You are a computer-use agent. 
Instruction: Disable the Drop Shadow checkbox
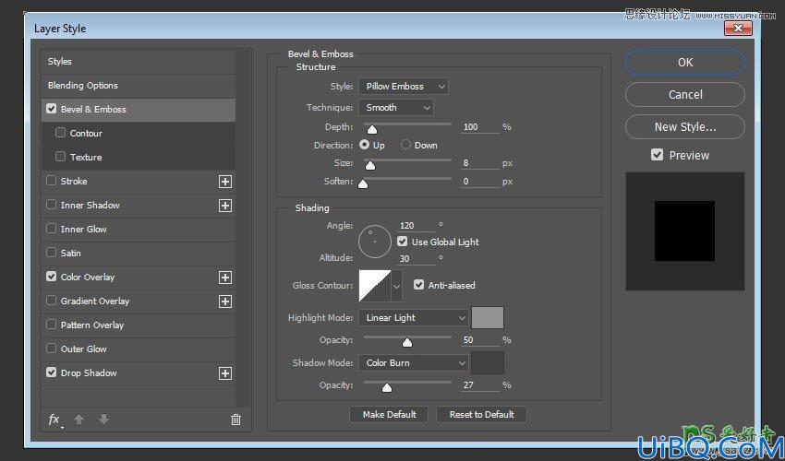tap(51, 372)
